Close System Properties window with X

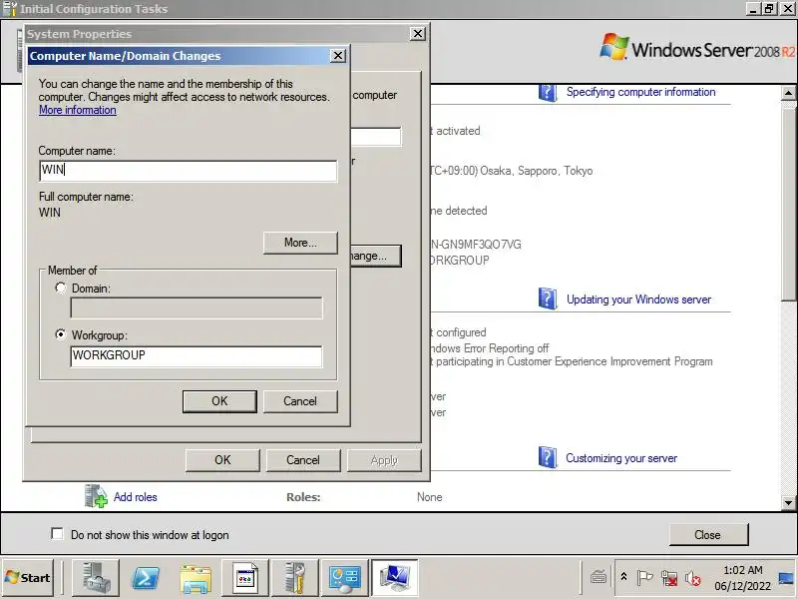417,34
